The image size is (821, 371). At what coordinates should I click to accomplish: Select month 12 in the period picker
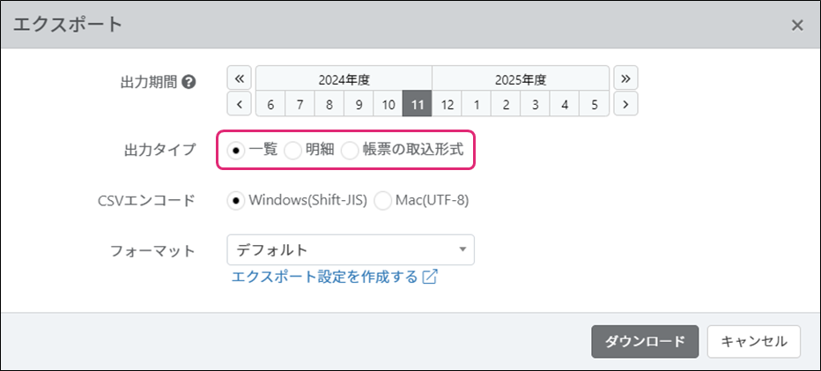pos(447,104)
